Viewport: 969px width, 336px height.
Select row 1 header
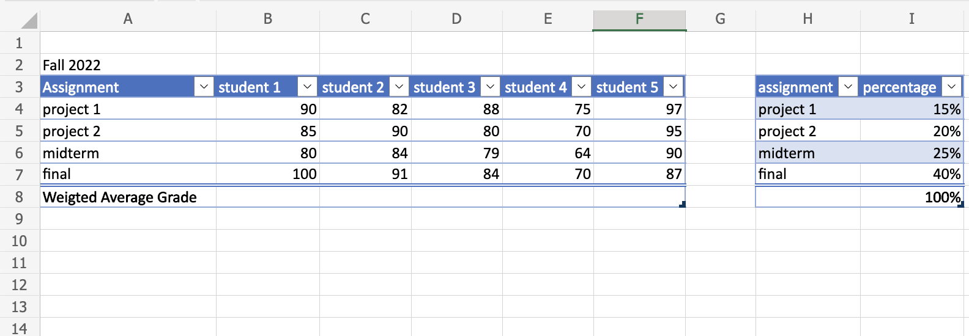(x=20, y=43)
